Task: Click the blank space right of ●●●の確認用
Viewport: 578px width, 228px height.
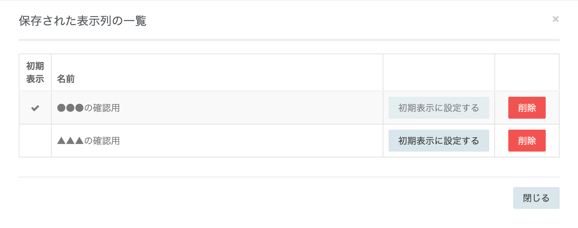Action: 252,108
